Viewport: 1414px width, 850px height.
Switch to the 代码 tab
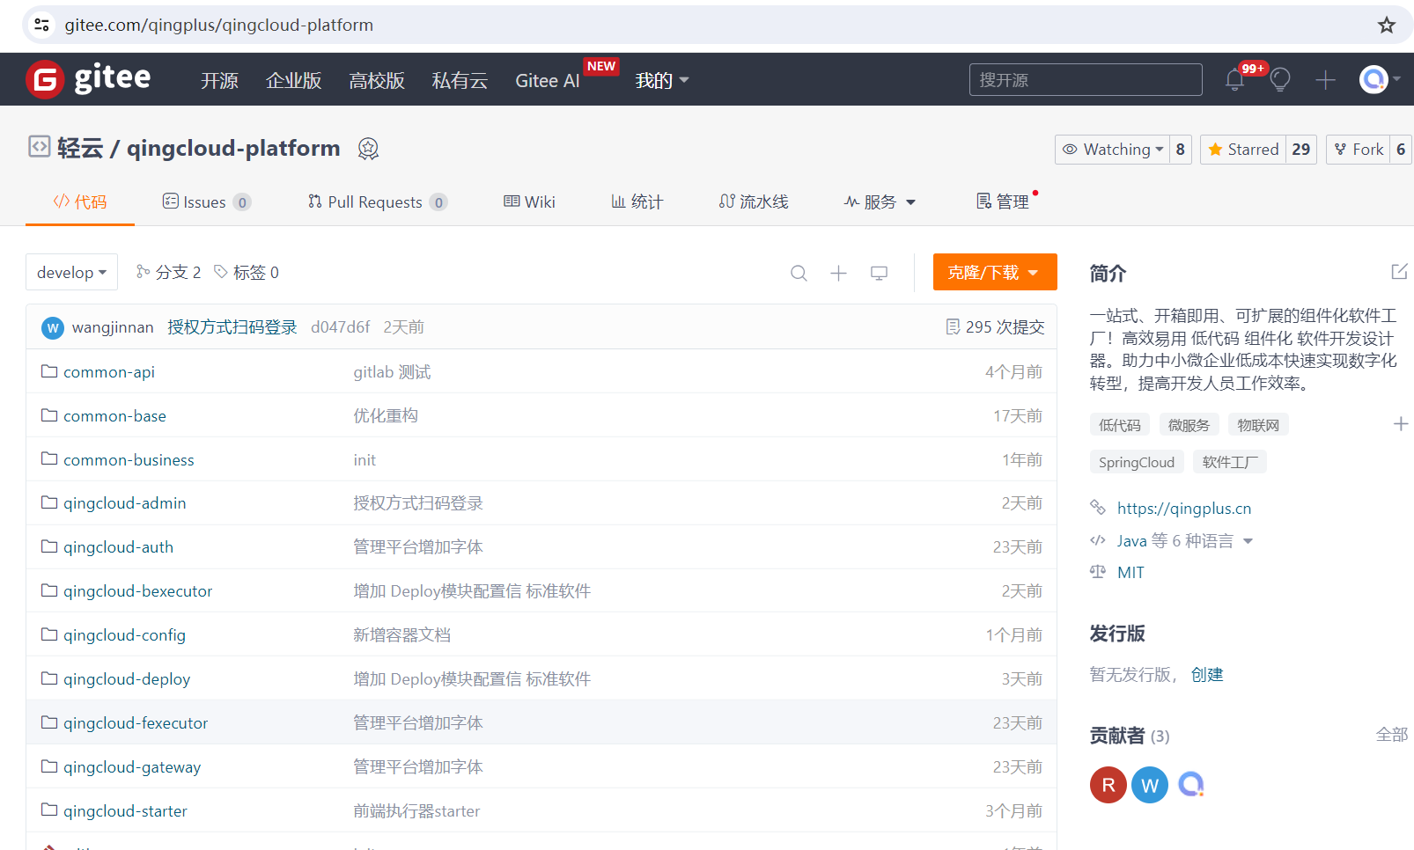[80, 202]
